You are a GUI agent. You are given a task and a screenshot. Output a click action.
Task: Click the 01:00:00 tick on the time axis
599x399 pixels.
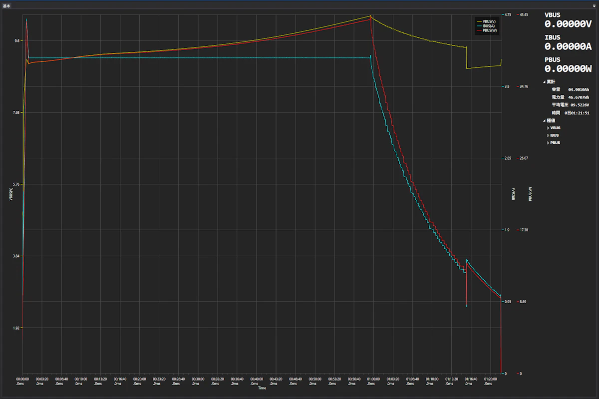pyautogui.click(x=373, y=380)
